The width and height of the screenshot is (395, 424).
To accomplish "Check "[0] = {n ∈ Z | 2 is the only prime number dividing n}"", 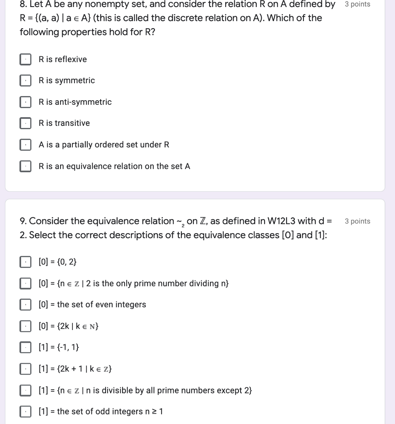I will click(x=25, y=283).
